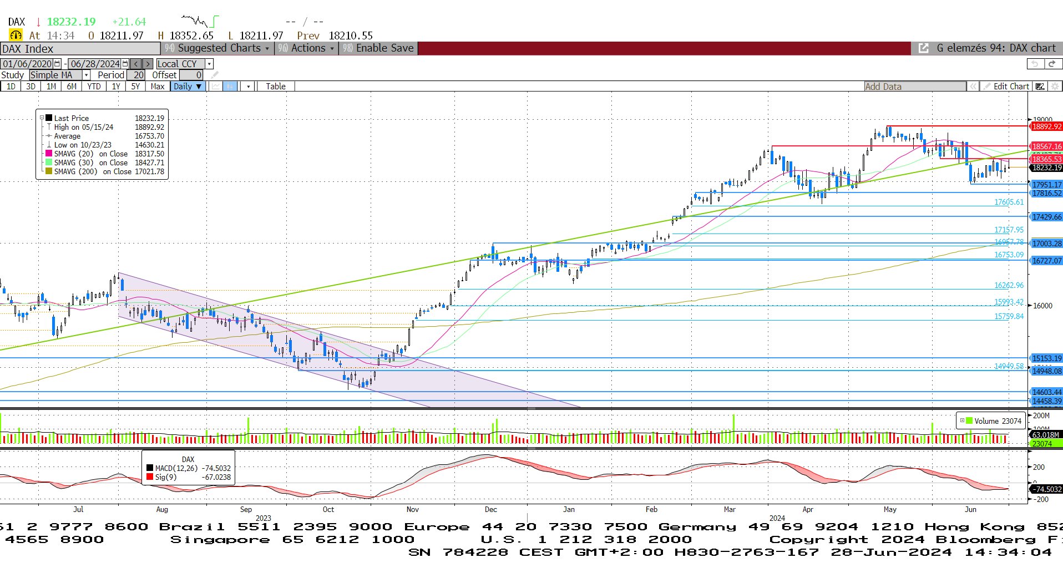1063x583 pixels.
Task: Click the SMAVG (30) green legend swatch
Action: 49,163
